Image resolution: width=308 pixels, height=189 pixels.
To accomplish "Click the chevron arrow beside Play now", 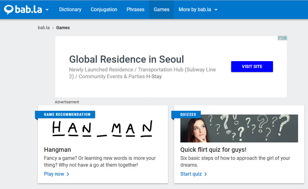I will [x=68, y=174].
